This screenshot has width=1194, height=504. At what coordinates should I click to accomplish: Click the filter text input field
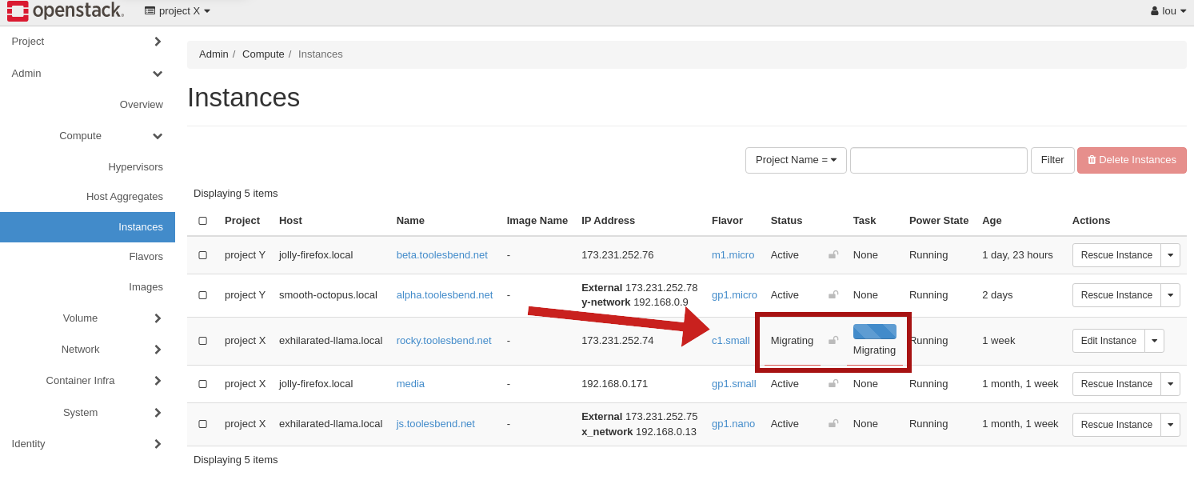pos(938,160)
